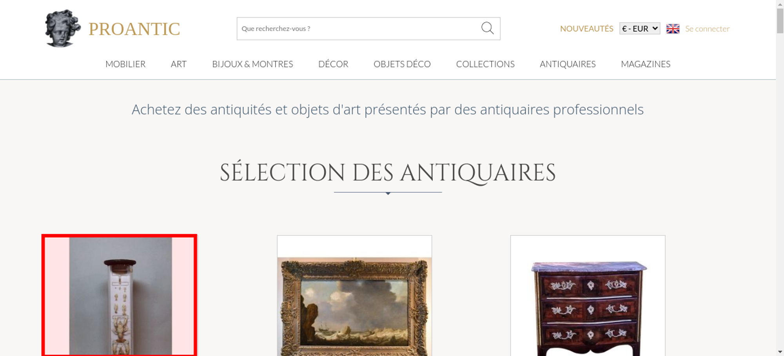Viewport: 784px width, 356px height.
Task: Click the Se connecter link
Action: point(707,29)
